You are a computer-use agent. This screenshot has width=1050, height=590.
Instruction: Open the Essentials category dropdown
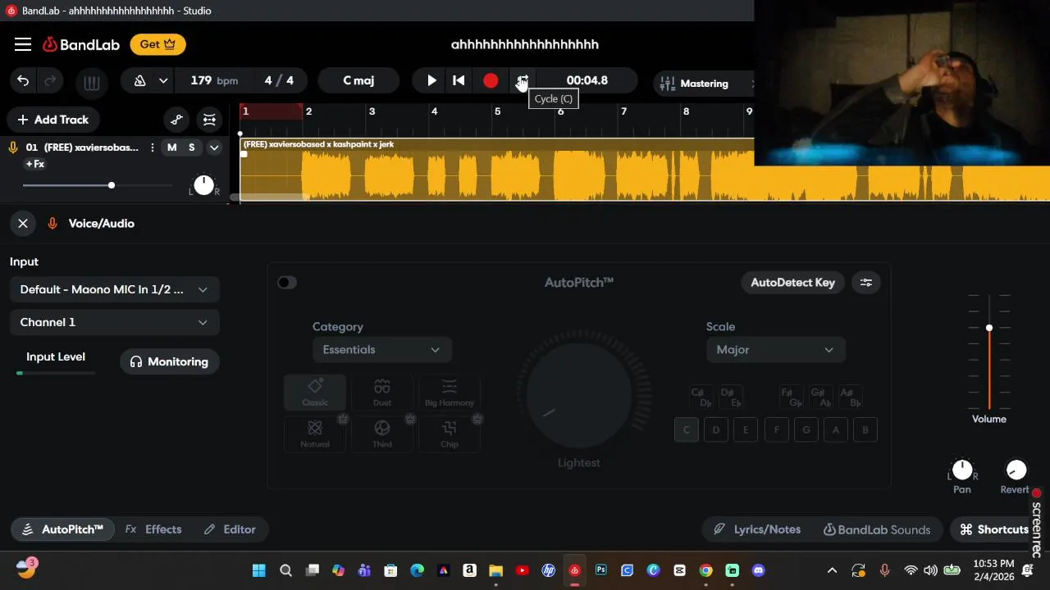coord(381,350)
